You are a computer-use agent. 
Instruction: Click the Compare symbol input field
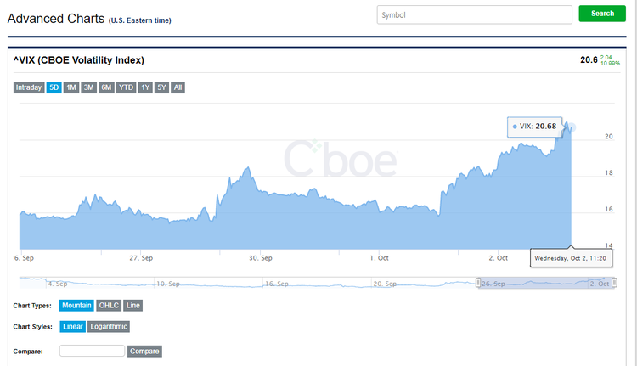coord(92,351)
